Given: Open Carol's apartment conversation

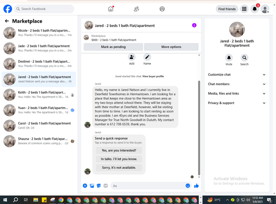Looking at the screenshot, I should [x=39, y=125].
